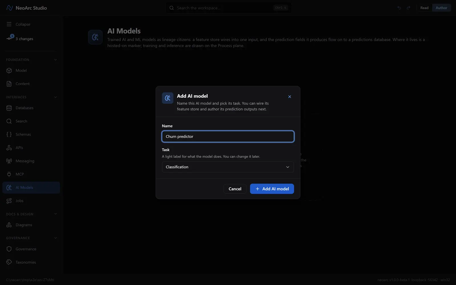Viewport: 456px width, 285px height.
Task: Click the Name field label
Action: [x=167, y=126]
